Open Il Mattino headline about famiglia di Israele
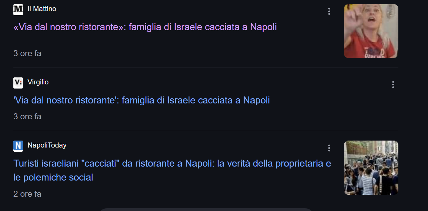The width and height of the screenshot is (428, 211). tap(145, 27)
